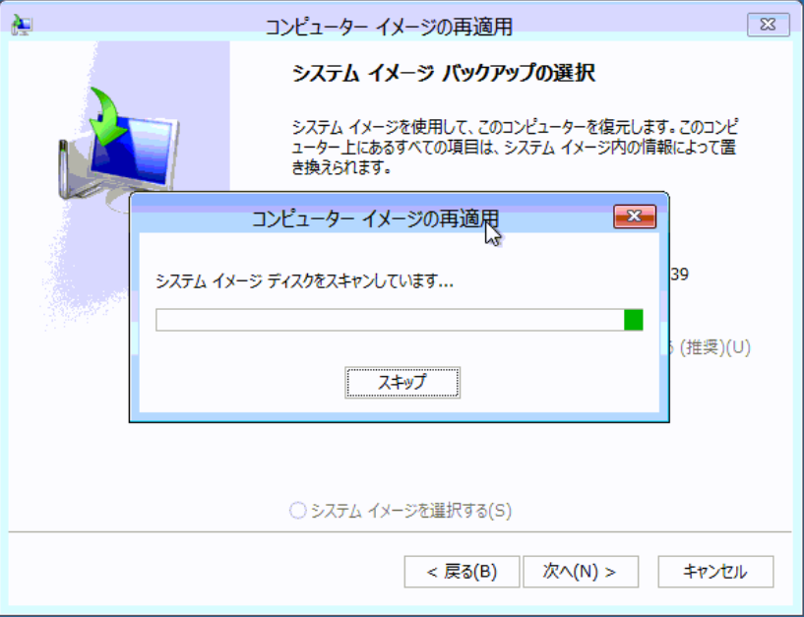Select the システム イメージを選択する(S) radio button
Image resolution: width=804 pixels, height=617 pixels.
pyautogui.click(x=298, y=511)
